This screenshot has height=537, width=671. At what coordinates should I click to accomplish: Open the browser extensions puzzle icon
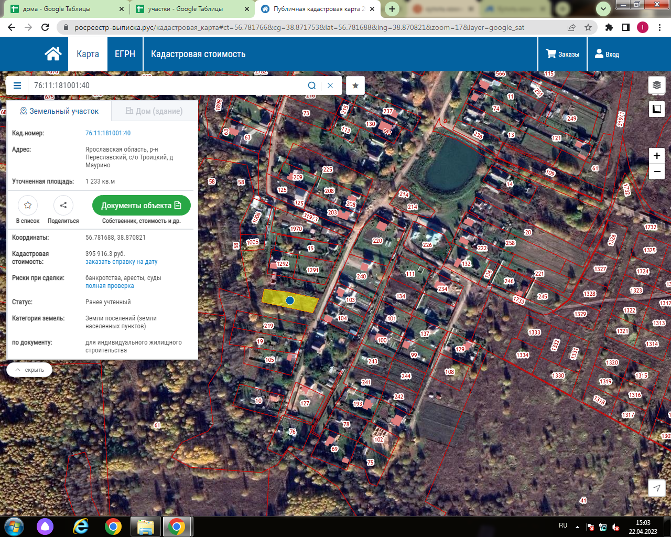609,27
